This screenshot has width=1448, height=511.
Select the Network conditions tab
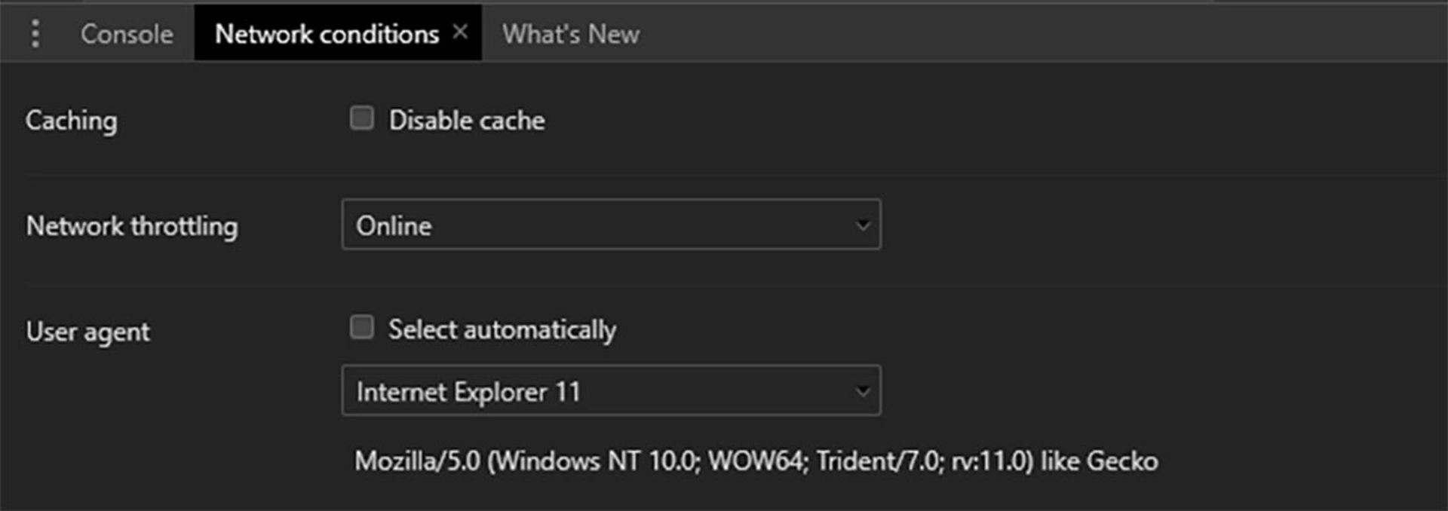(327, 33)
